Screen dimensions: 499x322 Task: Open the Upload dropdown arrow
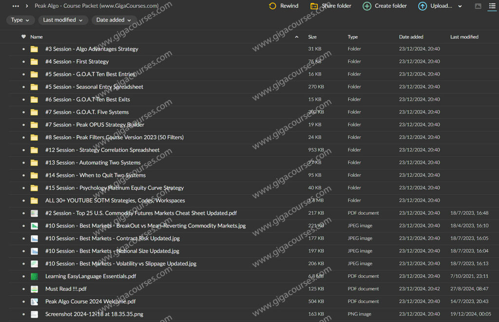tap(460, 6)
